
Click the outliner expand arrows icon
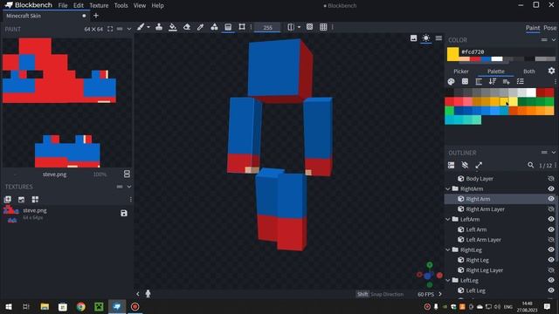coord(479,165)
